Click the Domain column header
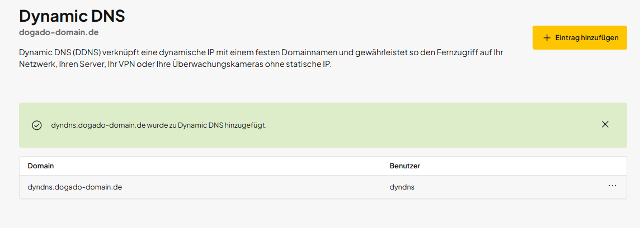Screen dimensions: 640x228 pos(41,166)
